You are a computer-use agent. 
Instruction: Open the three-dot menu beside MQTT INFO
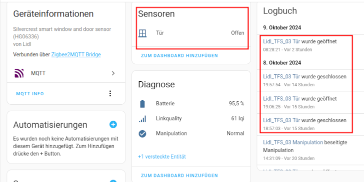point(110,94)
